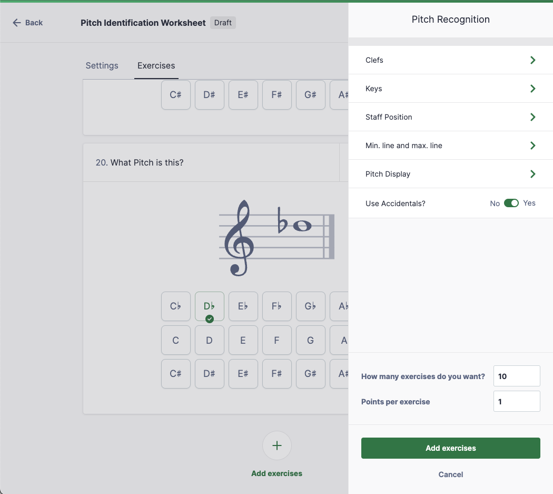
Task: Click the green checkmark under Db answer
Action: [x=209, y=318]
